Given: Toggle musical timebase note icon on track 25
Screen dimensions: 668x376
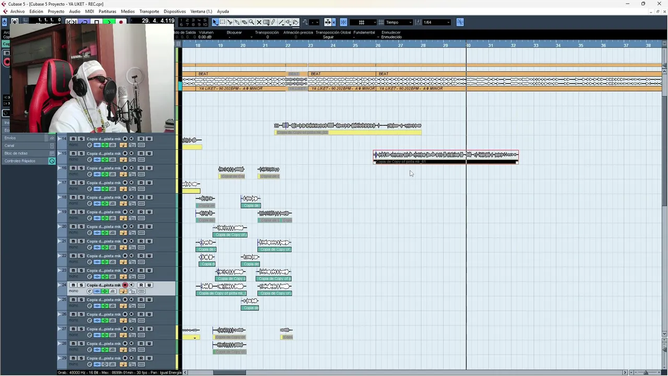Looking at the screenshot, I should click(123, 306).
